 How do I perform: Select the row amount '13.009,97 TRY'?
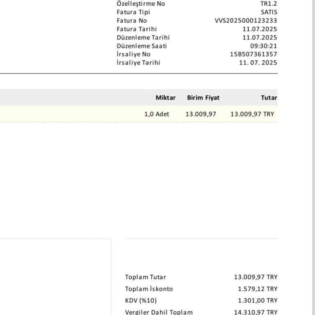coord(252,114)
